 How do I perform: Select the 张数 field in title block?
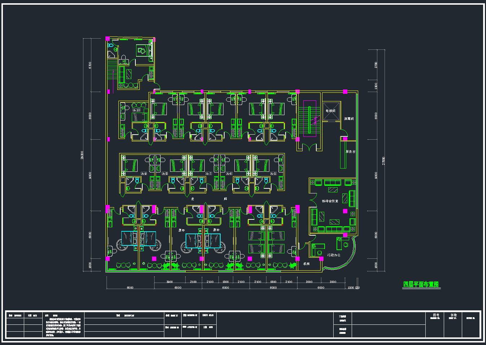pos(453,315)
